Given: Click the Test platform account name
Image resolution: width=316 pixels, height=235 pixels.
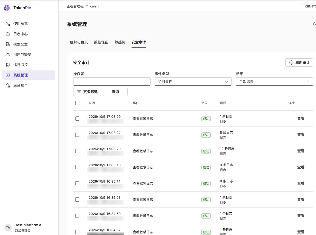Looking at the screenshot, I should click(30, 225).
